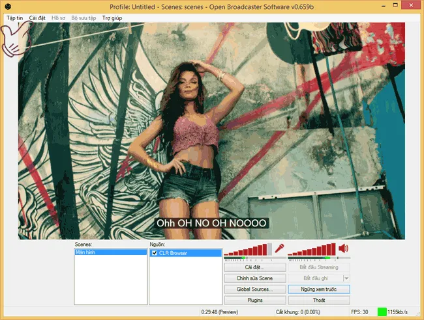Click the Cắt khung: 0 (0.00%) status
Screen dimensions: 424x320
click(x=297, y=312)
